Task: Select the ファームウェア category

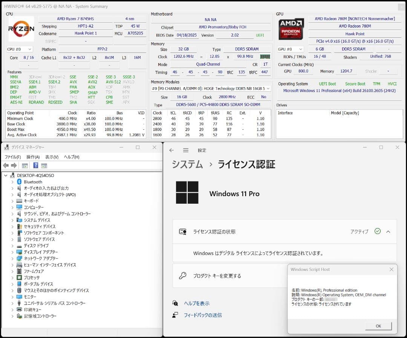Action: 34,271
